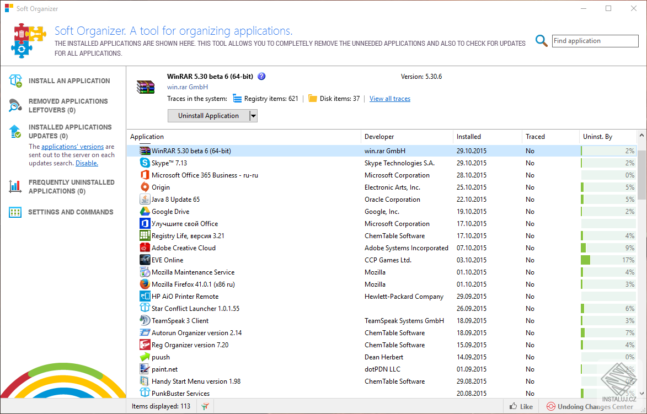Click the 17% uninstall bar for EVE Online

click(608, 260)
